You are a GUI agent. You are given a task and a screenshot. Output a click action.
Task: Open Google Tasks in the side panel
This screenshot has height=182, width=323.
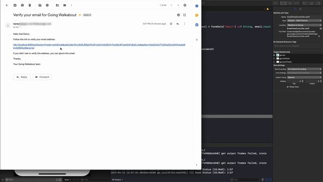[x=197, y=25]
